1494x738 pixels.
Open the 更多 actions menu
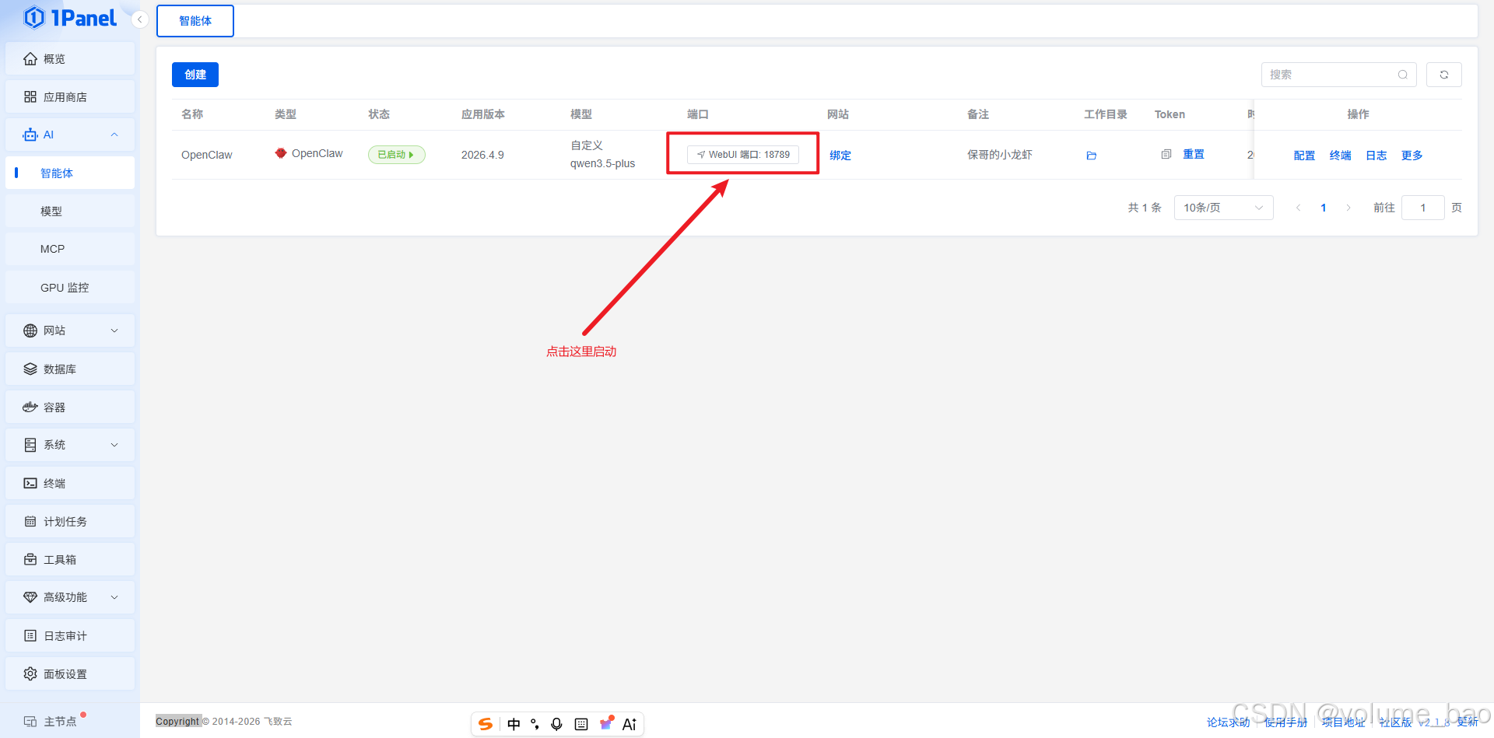(x=1412, y=156)
